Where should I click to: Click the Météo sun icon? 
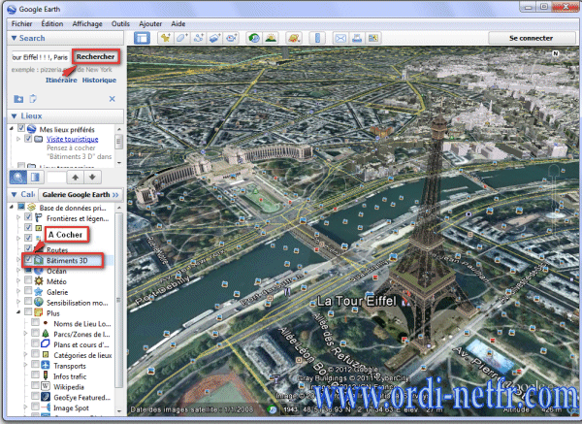[x=39, y=281]
